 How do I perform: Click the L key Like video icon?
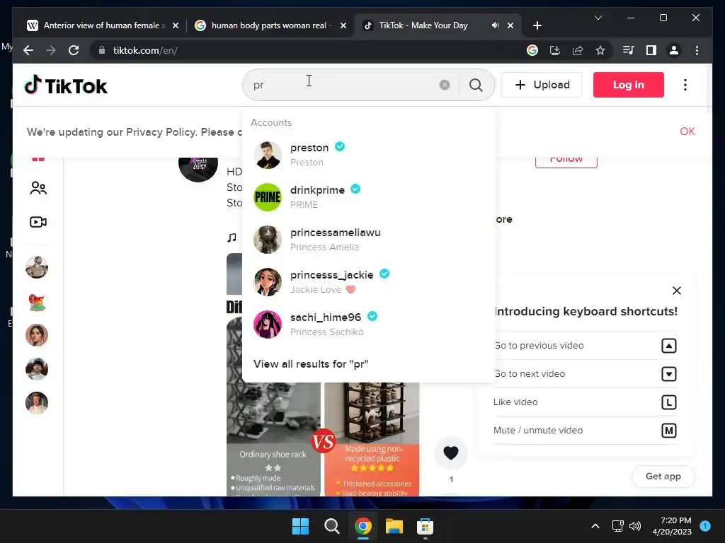(x=668, y=402)
